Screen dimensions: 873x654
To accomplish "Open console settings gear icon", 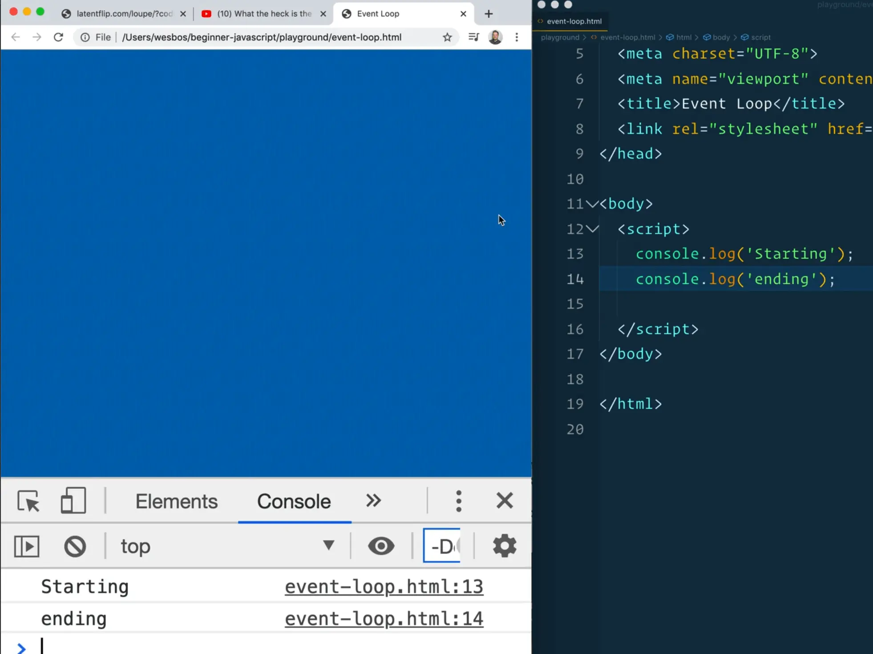I will [504, 546].
